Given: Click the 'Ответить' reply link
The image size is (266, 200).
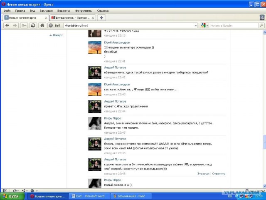Looking at the screenshot, I should (219, 173).
